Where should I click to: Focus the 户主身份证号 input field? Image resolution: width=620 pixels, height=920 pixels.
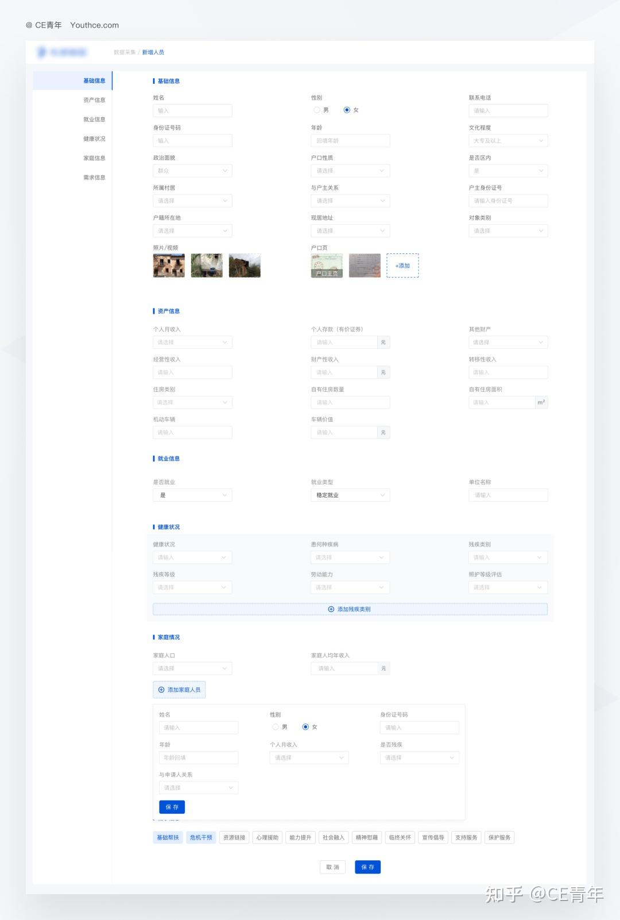tap(508, 201)
